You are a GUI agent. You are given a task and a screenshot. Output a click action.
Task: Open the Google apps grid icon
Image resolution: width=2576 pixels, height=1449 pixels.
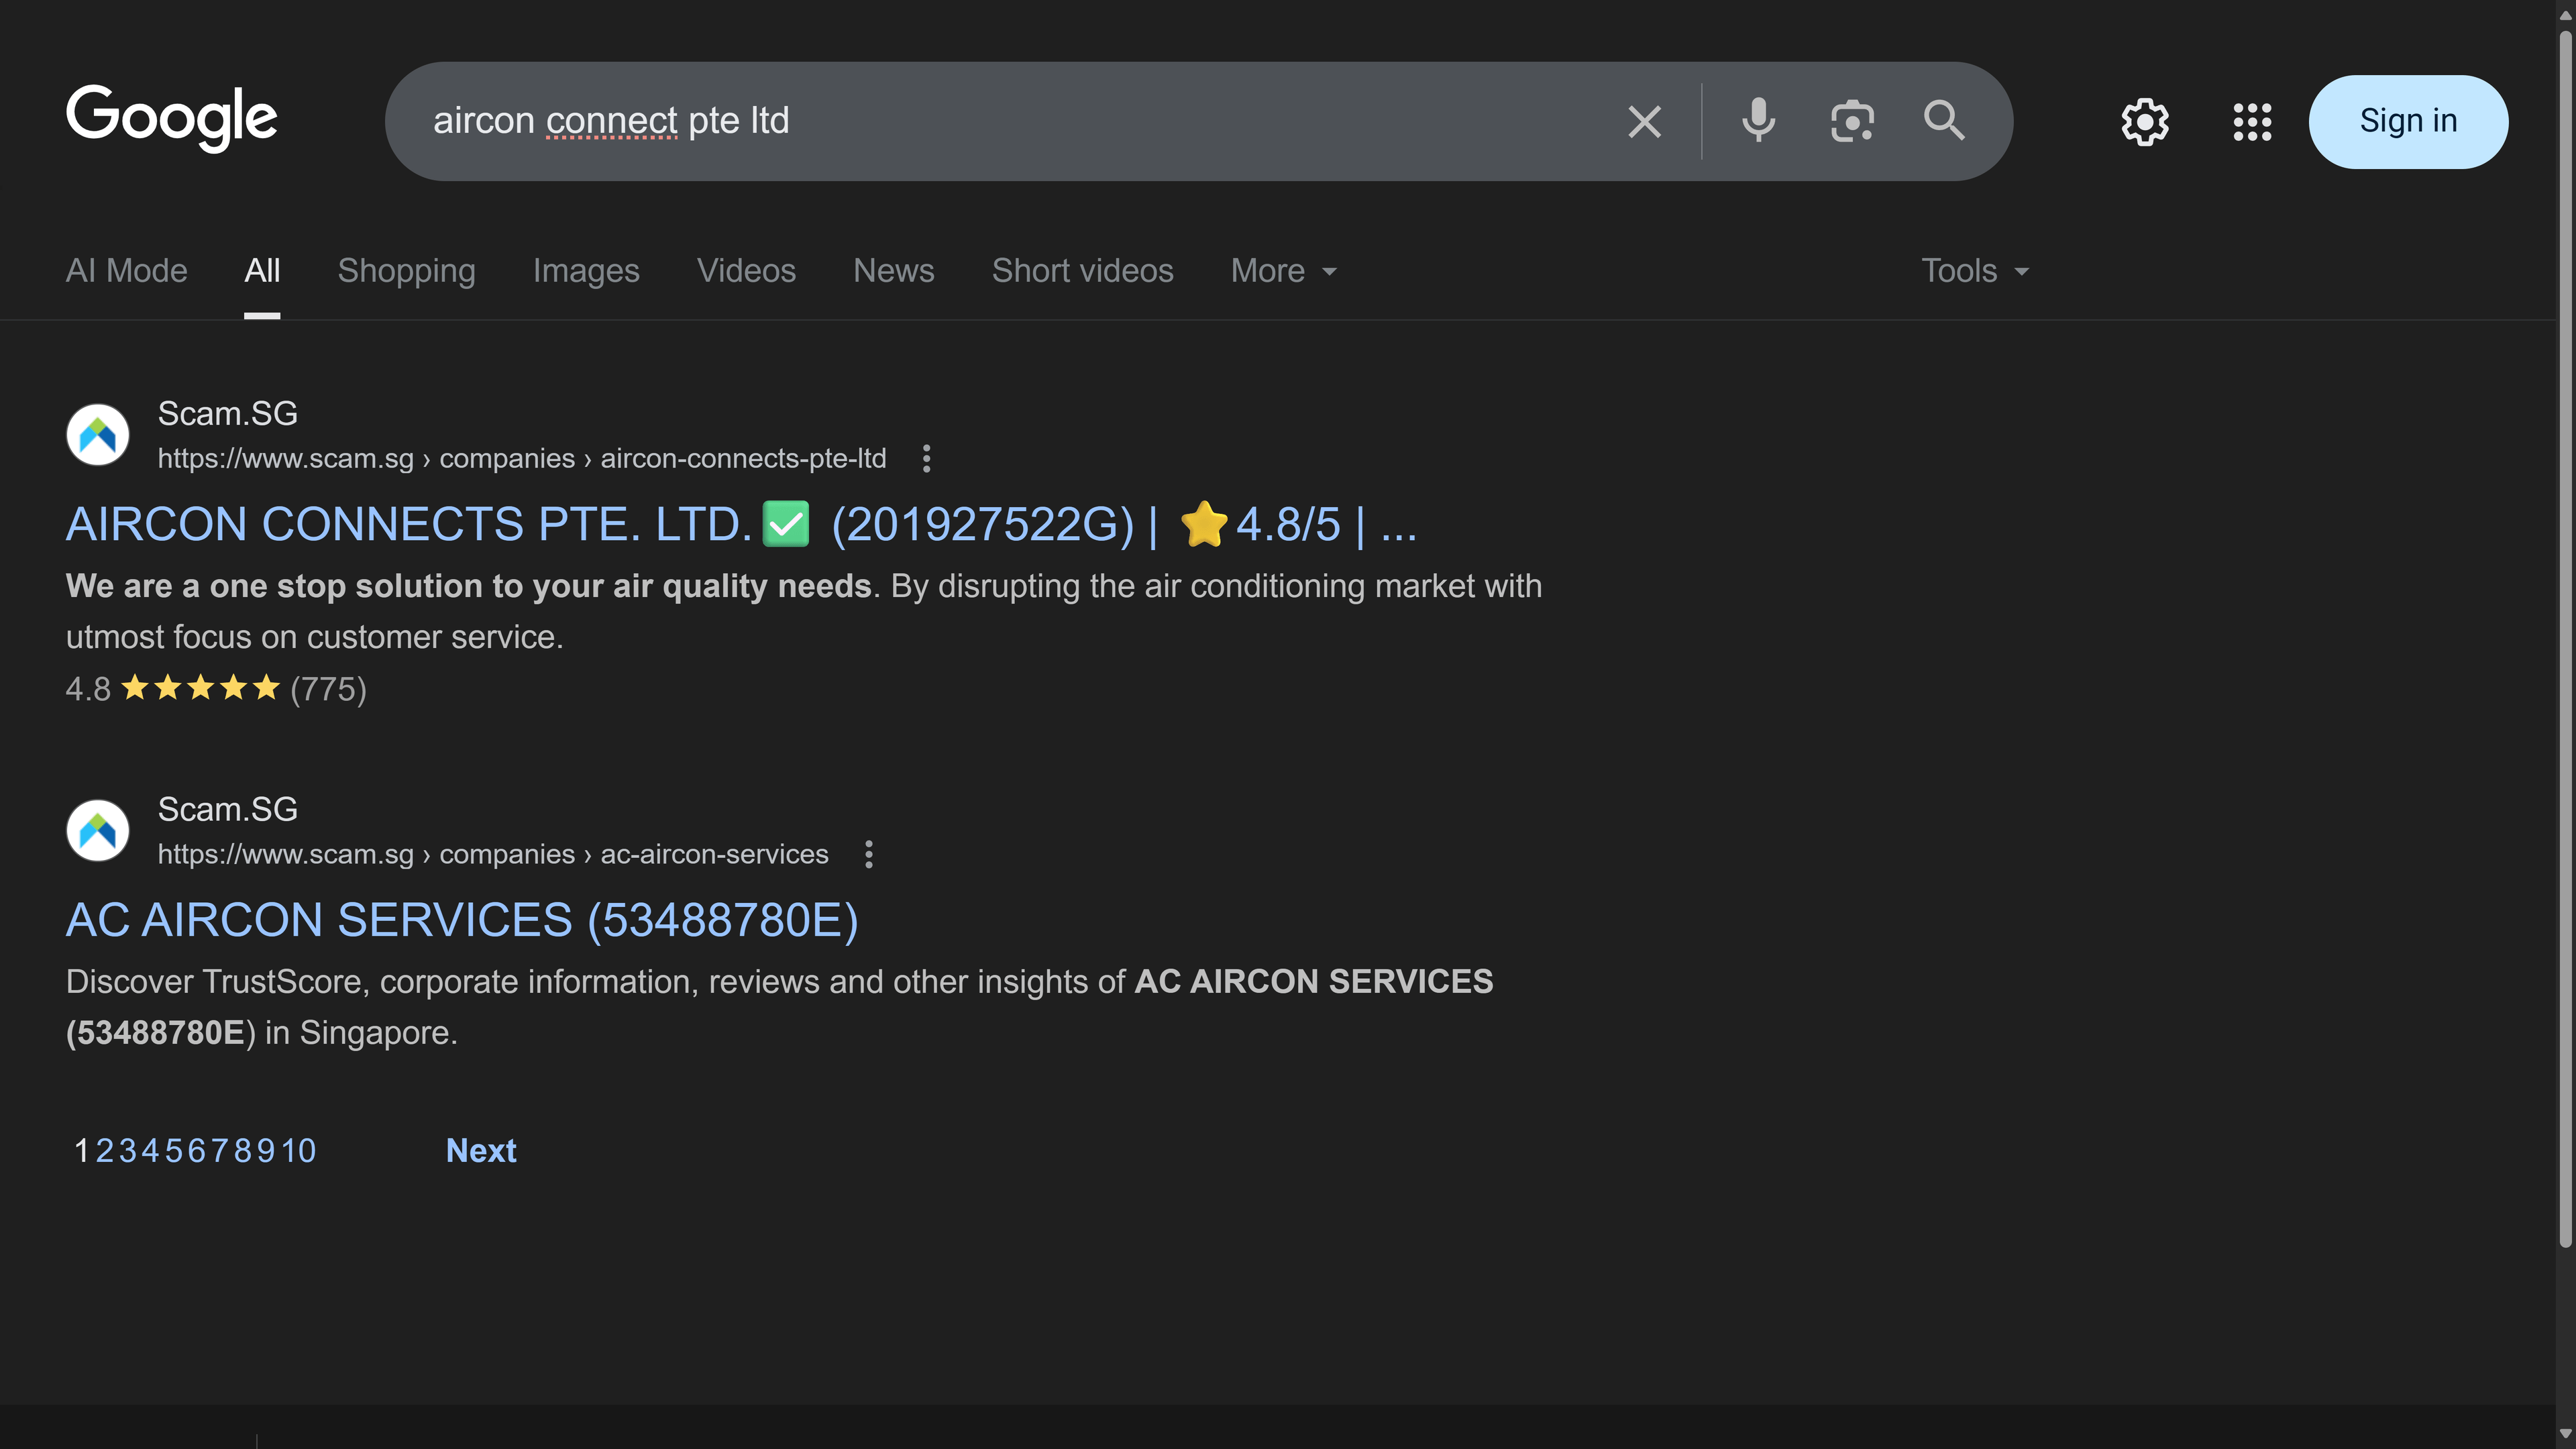[2252, 122]
